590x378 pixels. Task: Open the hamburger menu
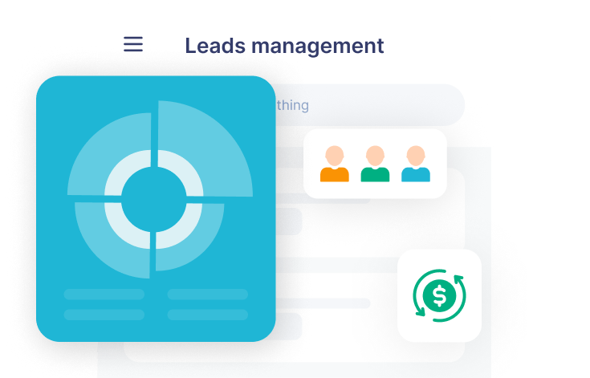[133, 45]
